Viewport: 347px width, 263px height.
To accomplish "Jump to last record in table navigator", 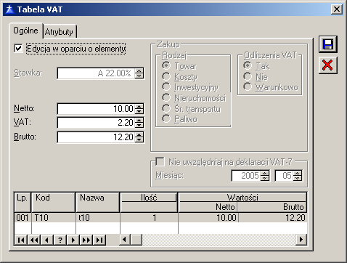I will click(x=99, y=240).
